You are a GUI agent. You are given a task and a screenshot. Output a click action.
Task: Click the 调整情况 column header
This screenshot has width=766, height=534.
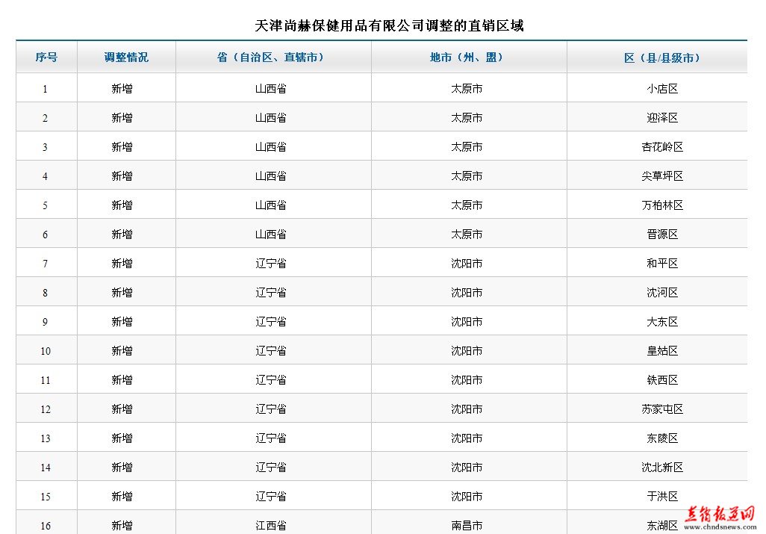coord(126,58)
